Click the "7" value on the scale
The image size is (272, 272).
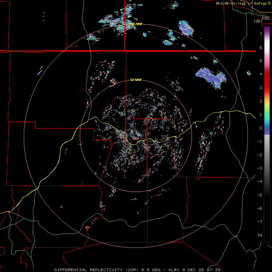(x=261, y=34)
